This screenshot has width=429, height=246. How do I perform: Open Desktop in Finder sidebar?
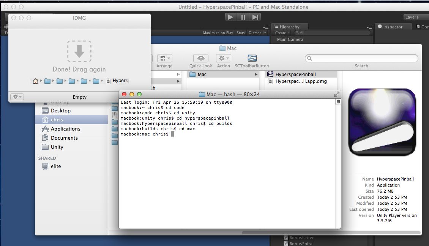click(72, 111)
